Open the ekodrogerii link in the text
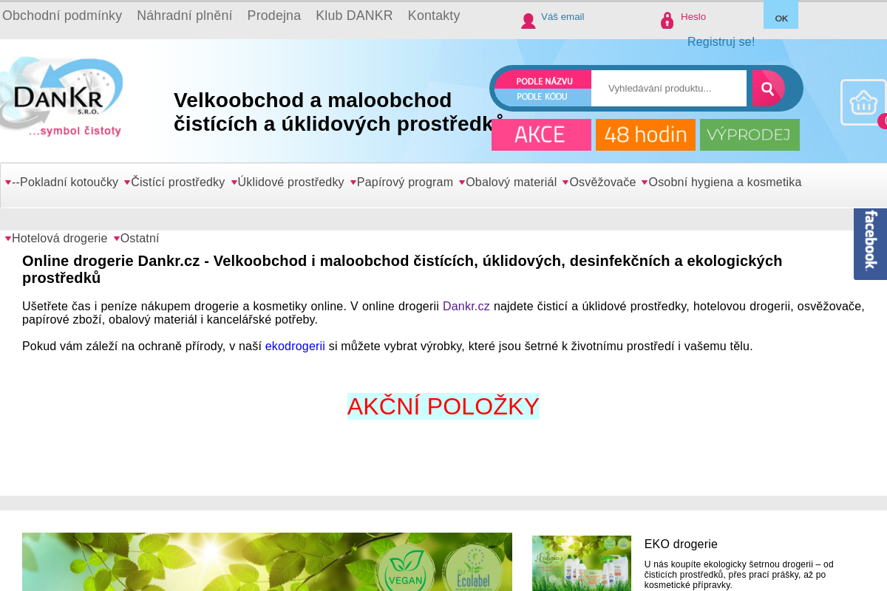The width and height of the screenshot is (887, 591). pyautogui.click(x=295, y=345)
